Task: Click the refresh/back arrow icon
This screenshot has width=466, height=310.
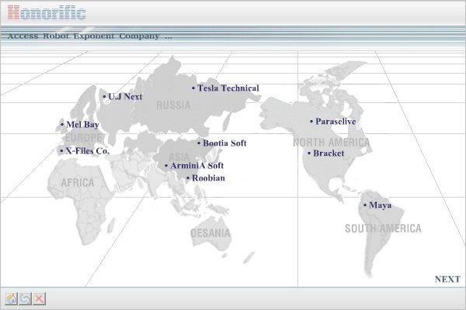Action: coord(26,298)
